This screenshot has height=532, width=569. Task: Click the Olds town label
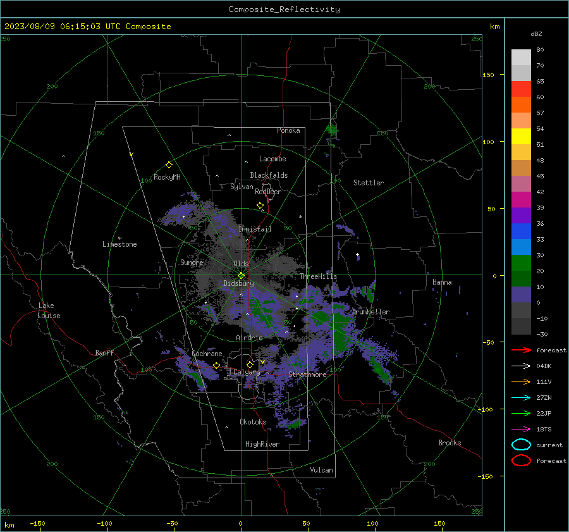tap(241, 264)
